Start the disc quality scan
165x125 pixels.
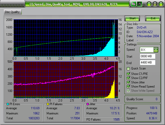coord(132,19)
